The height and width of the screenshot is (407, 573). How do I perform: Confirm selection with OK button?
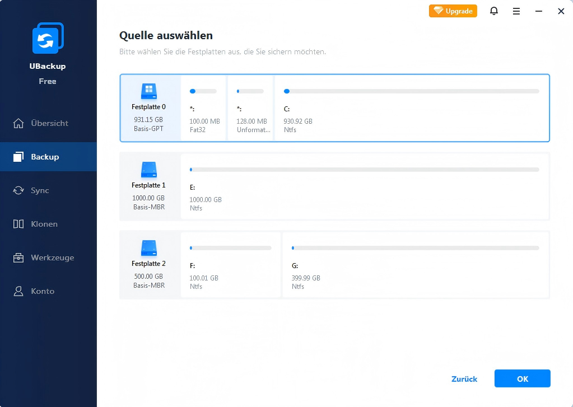point(522,379)
